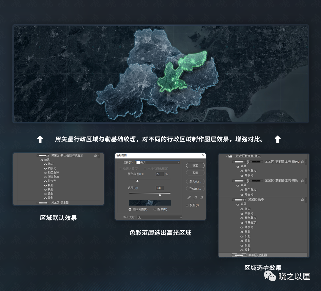This screenshot has height=291, width=321.
Task: Click the 某某区-选中 layer name
Action: 256,200
